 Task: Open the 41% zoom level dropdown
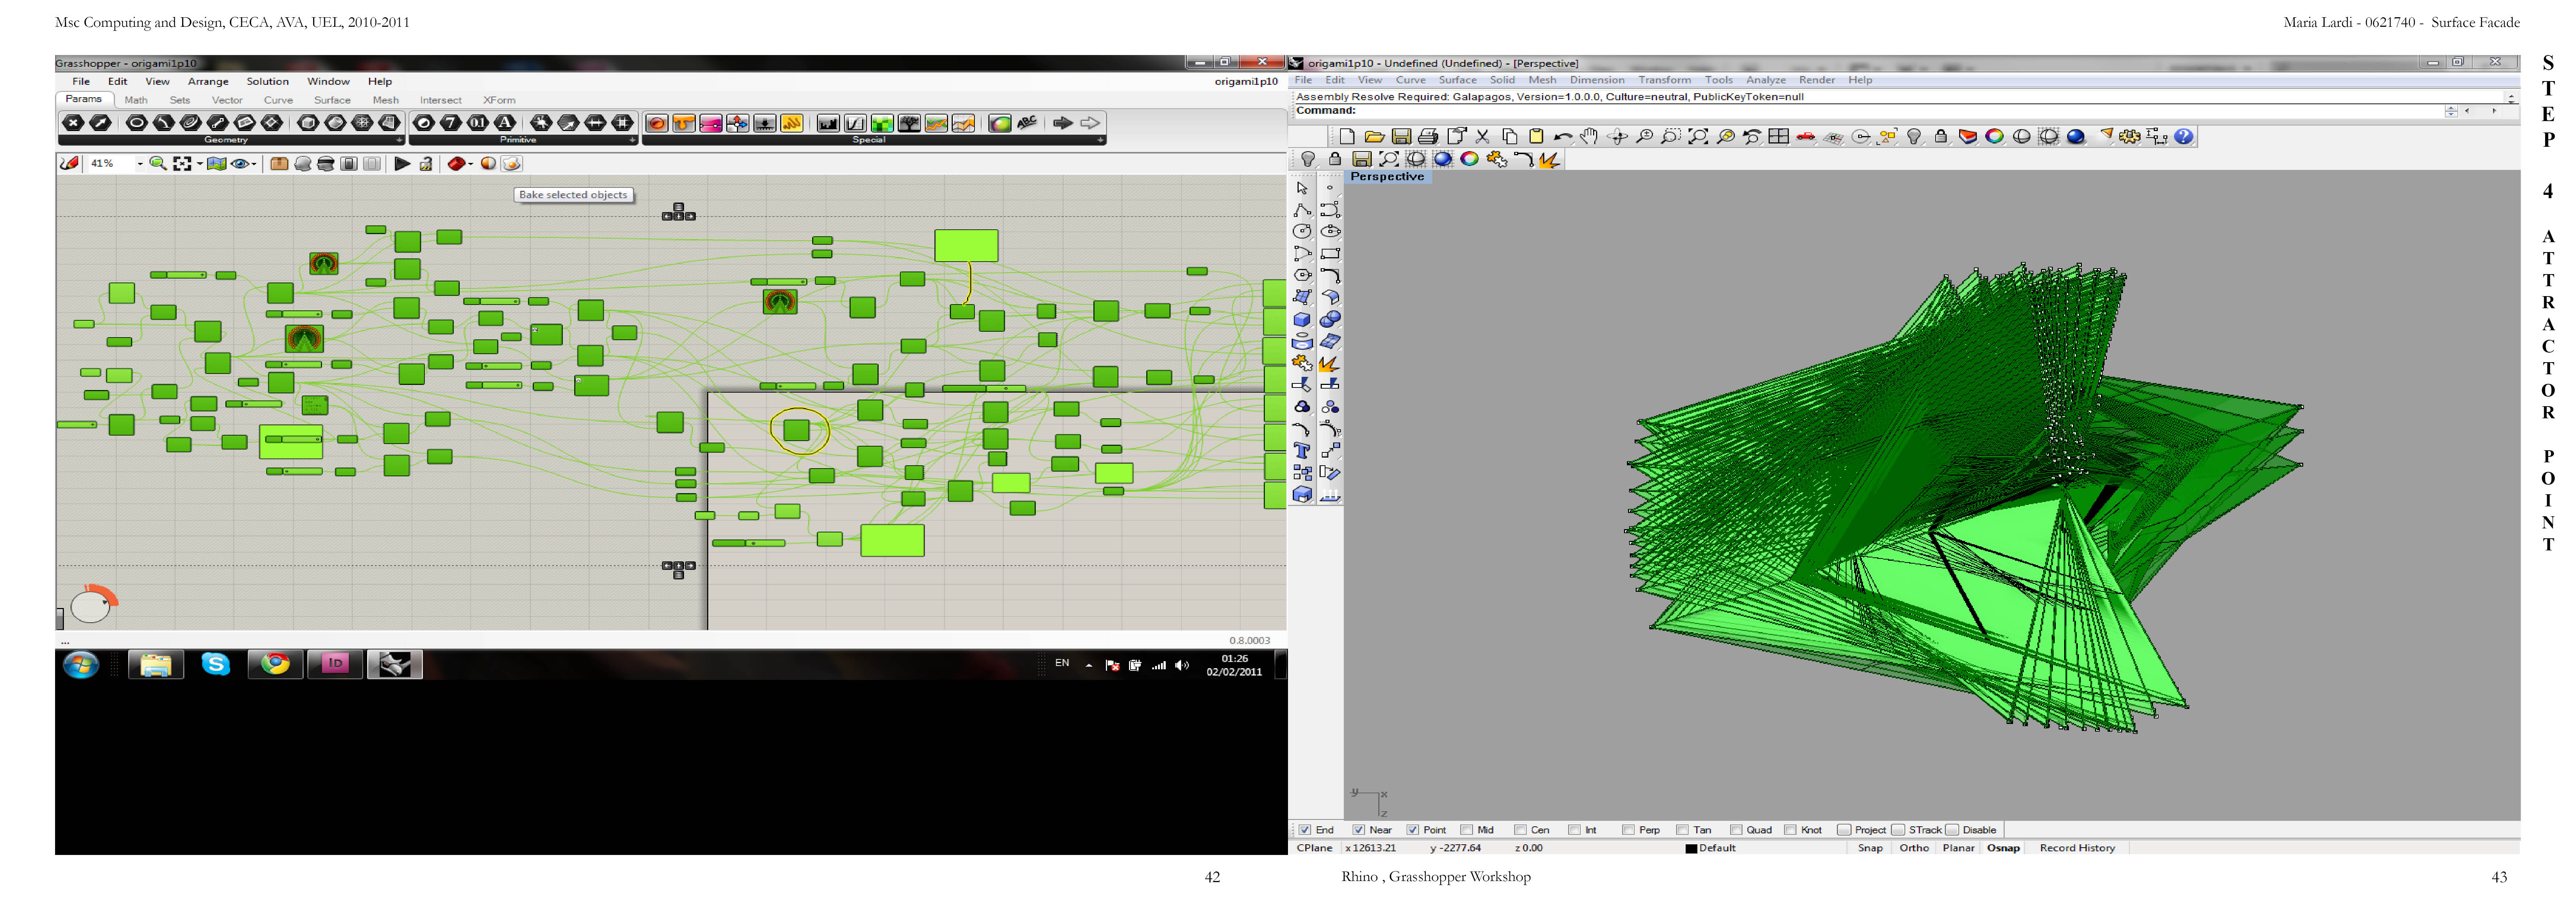click(x=139, y=164)
